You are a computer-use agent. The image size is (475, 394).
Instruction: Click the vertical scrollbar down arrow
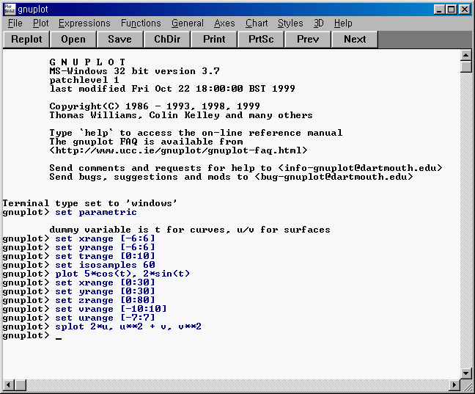click(466, 373)
